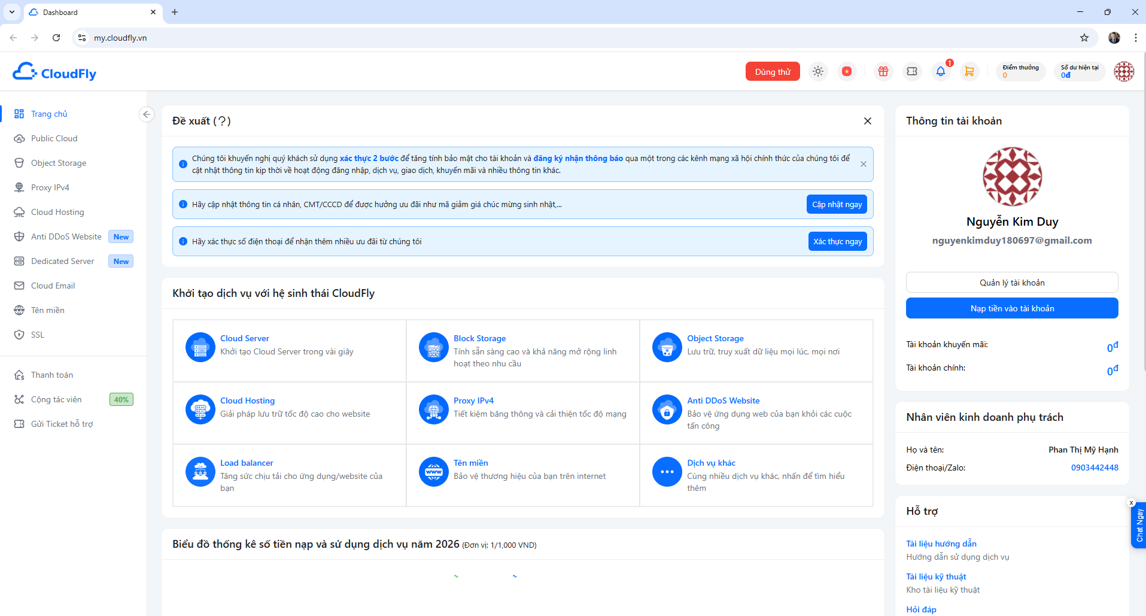Screen dimensions: 1146x616
Task: Open Cloud Hosting sidebar item
Action: 57,212
